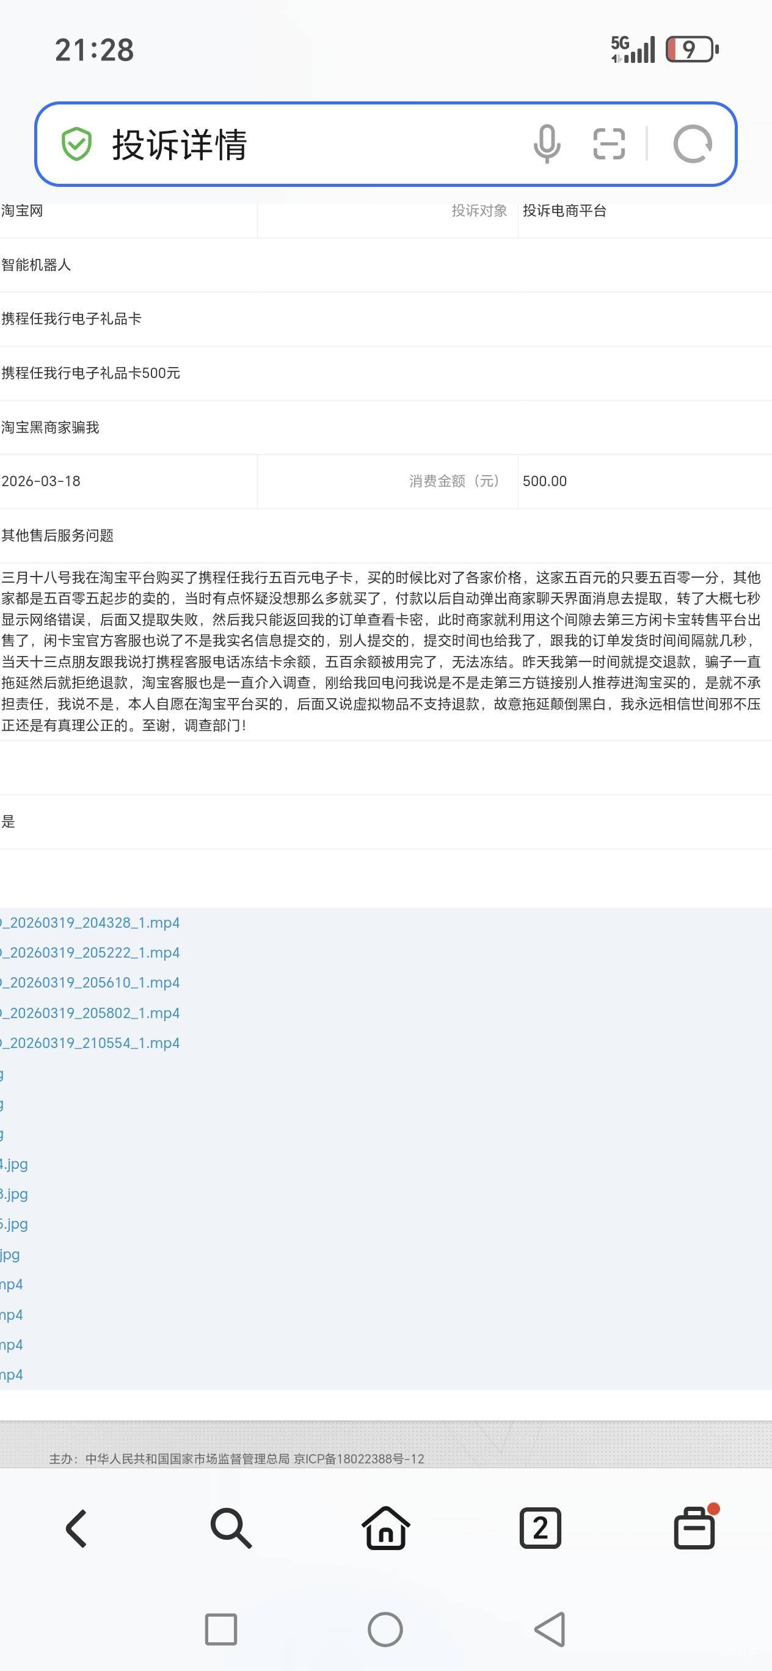
Task: Open attachment 20260319_205610_1.mp4
Action: click(x=90, y=982)
